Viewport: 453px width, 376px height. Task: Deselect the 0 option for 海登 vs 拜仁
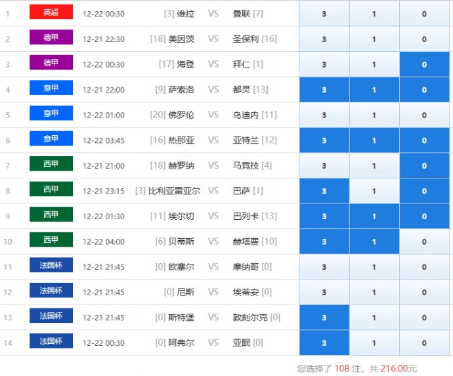[424, 64]
